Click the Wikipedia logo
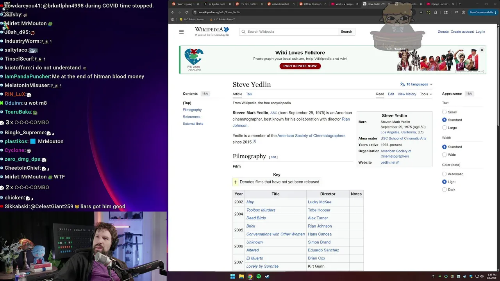Image resolution: width=500 pixels, height=281 pixels. 212,32
